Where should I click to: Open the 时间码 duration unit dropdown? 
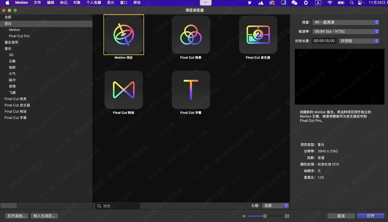click(x=359, y=41)
